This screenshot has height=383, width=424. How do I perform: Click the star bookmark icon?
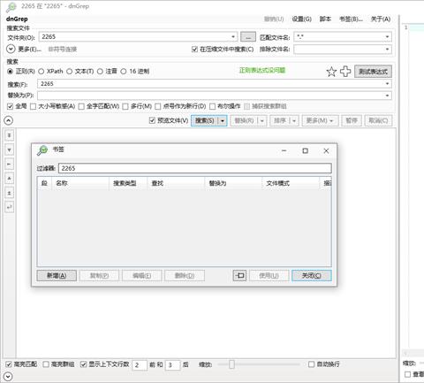click(x=331, y=72)
